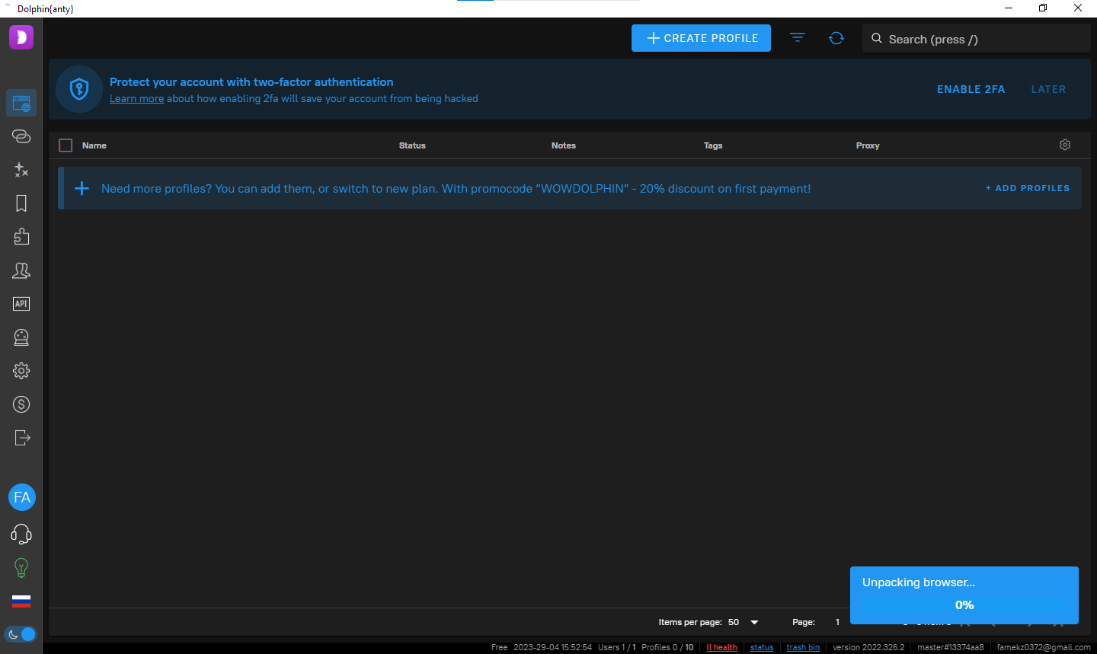Open the Browser profiles section in sidebar
This screenshot has width=1097, height=654.
coord(21,103)
